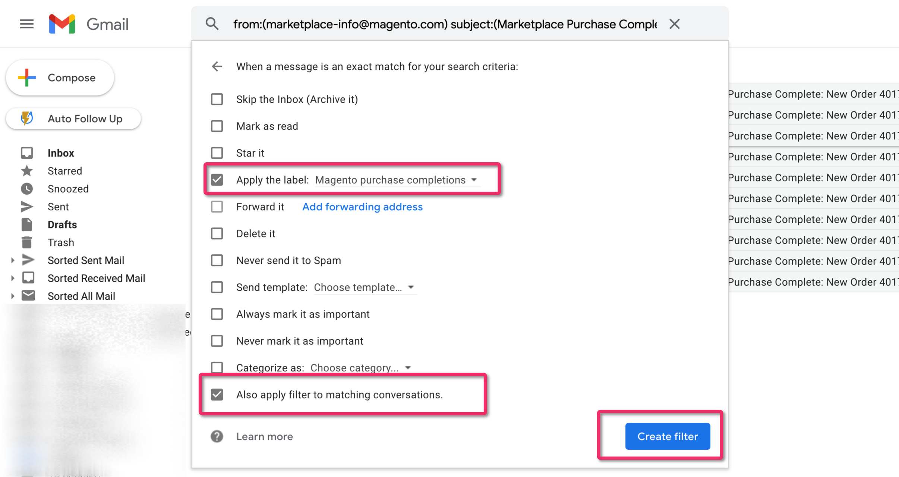Click into the search query field
Screen dimensions: 899x477
click(x=445, y=24)
